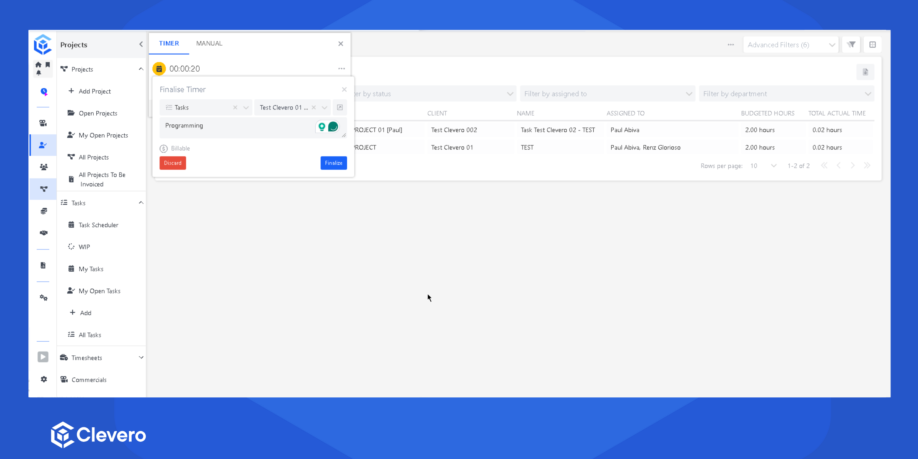Screen dimensions: 918x459
Task: Expand the Timesheets section
Action: click(x=141, y=358)
